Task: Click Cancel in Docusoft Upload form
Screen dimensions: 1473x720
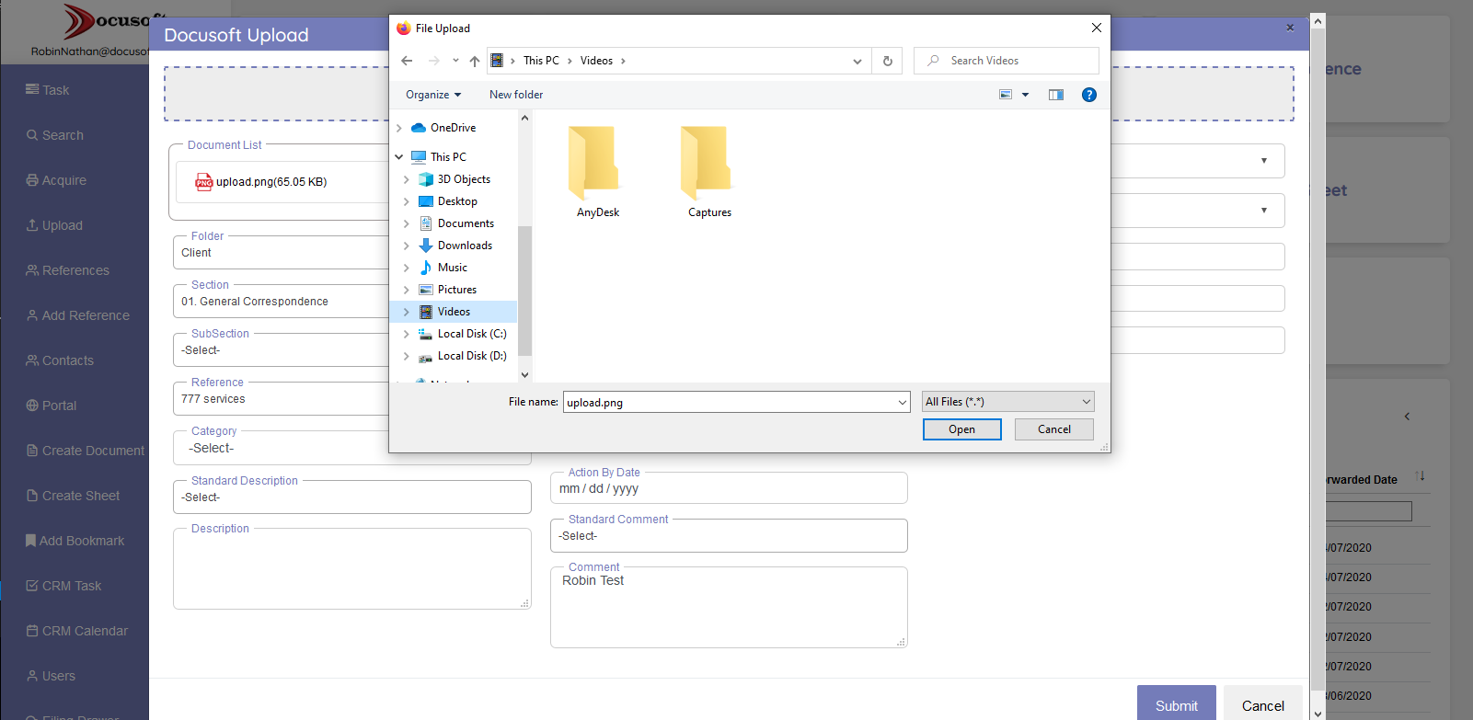Action: (x=1262, y=703)
